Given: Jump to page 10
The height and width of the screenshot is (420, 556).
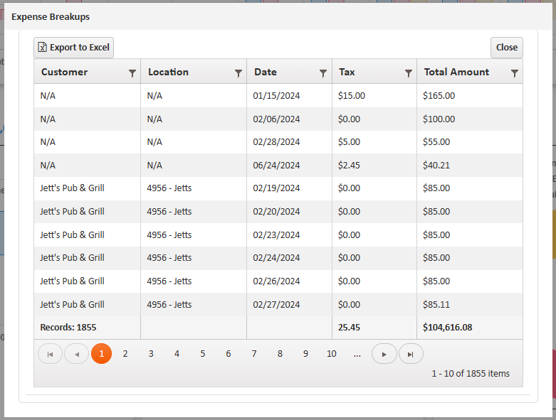Looking at the screenshot, I should coord(331,354).
